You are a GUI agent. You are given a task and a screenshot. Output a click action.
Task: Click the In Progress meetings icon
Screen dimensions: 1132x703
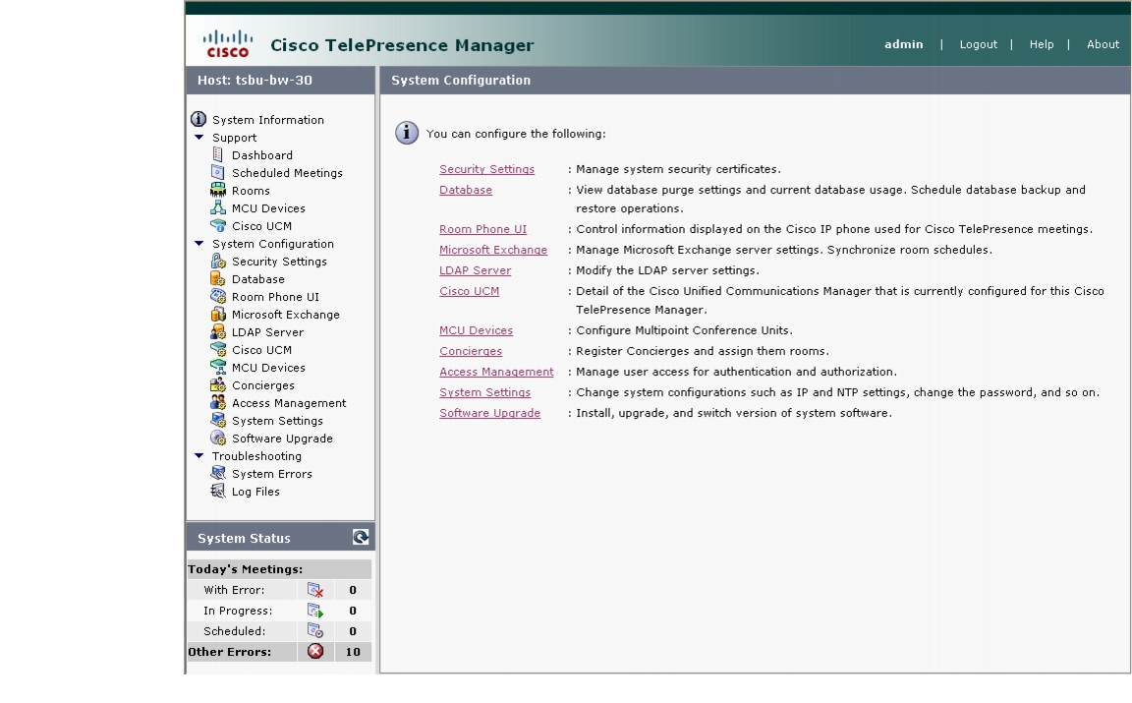(315, 611)
